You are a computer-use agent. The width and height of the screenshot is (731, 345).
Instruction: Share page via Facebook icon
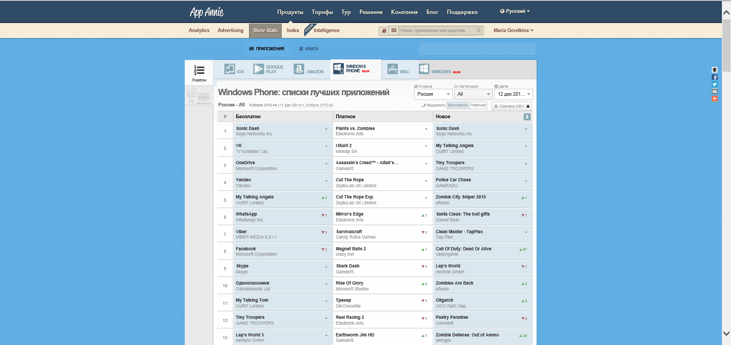tap(714, 77)
